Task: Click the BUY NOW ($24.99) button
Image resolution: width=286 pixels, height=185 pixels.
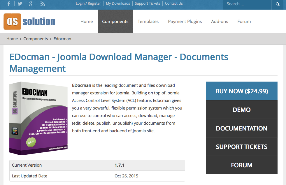Action: click(242, 91)
